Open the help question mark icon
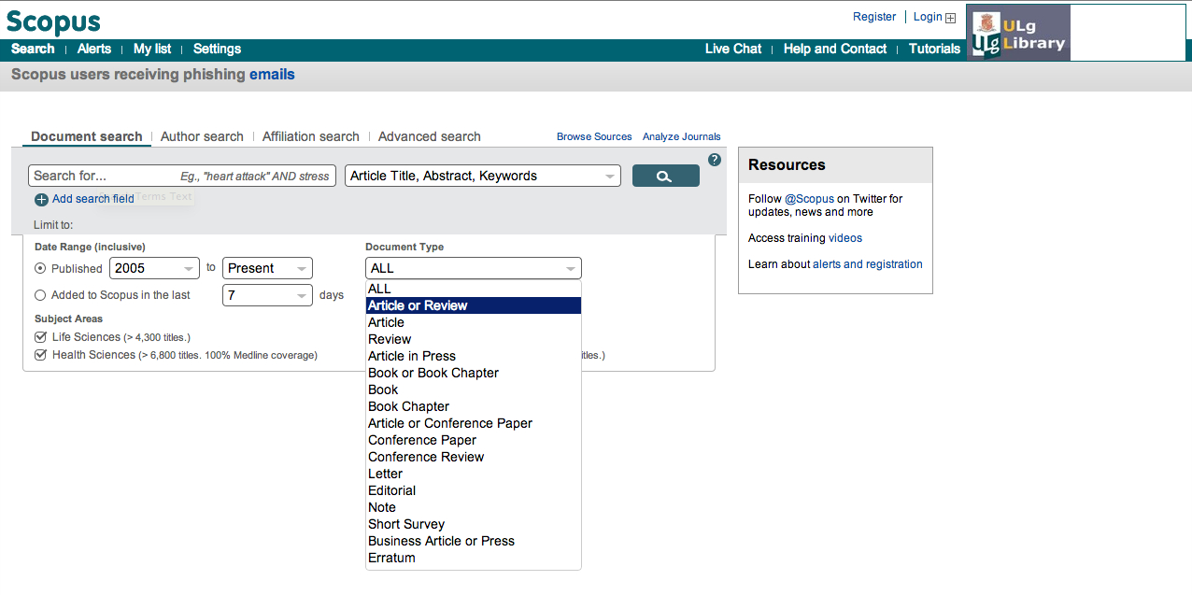Viewport: 1192px width, 595px height. 715,160
